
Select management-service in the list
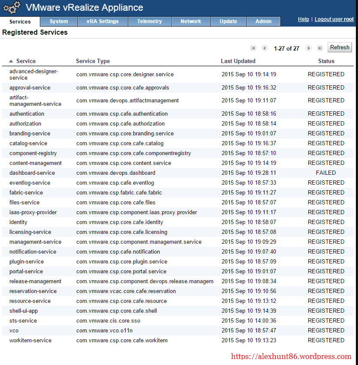pos(36,242)
